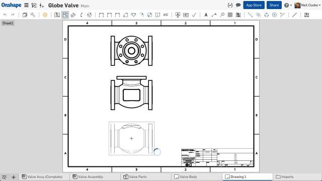Click the undo arrow icon
This screenshot has width=322, height=181.
(5, 15)
